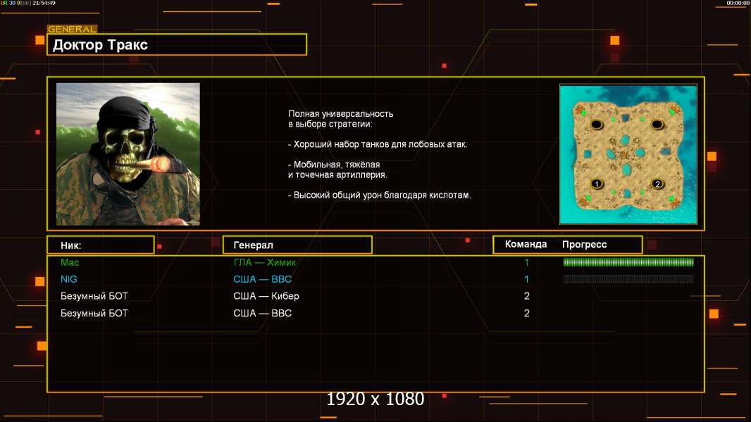Click the GENERAL label above the title
This screenshot has height=422, width=751.
point(72,29)
